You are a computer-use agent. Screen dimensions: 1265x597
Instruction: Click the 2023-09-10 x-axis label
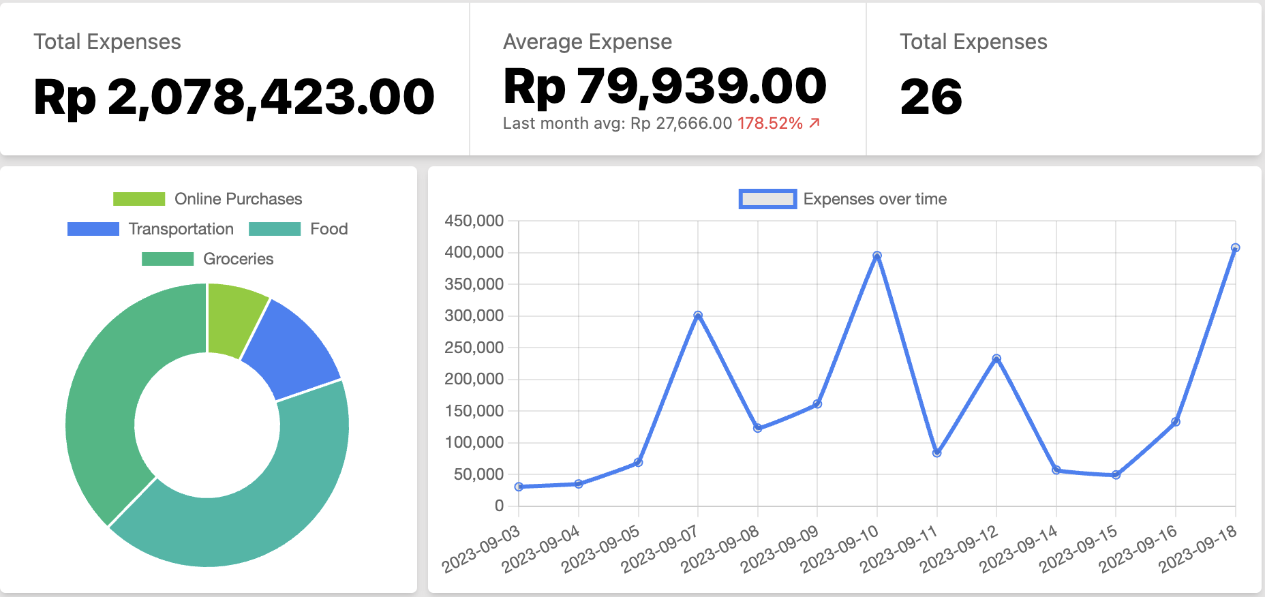pos(840,549)
